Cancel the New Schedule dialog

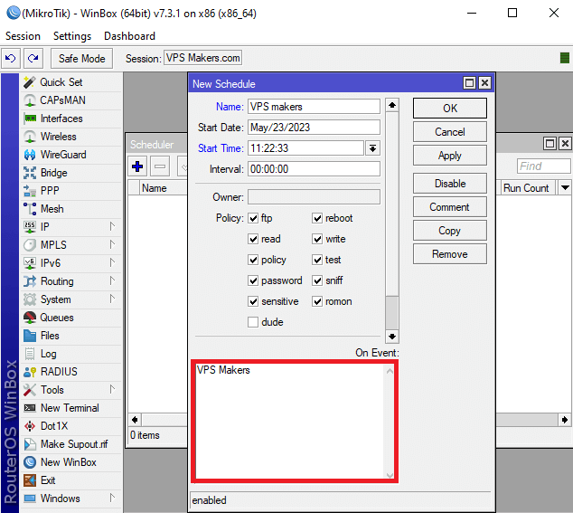(450, 132)
